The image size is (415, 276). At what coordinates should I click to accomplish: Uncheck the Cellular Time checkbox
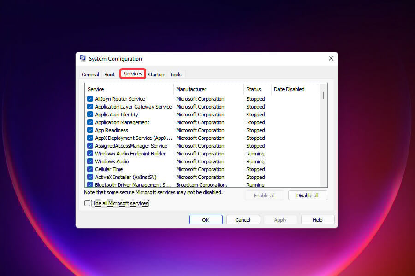click(x=90, y=169)
